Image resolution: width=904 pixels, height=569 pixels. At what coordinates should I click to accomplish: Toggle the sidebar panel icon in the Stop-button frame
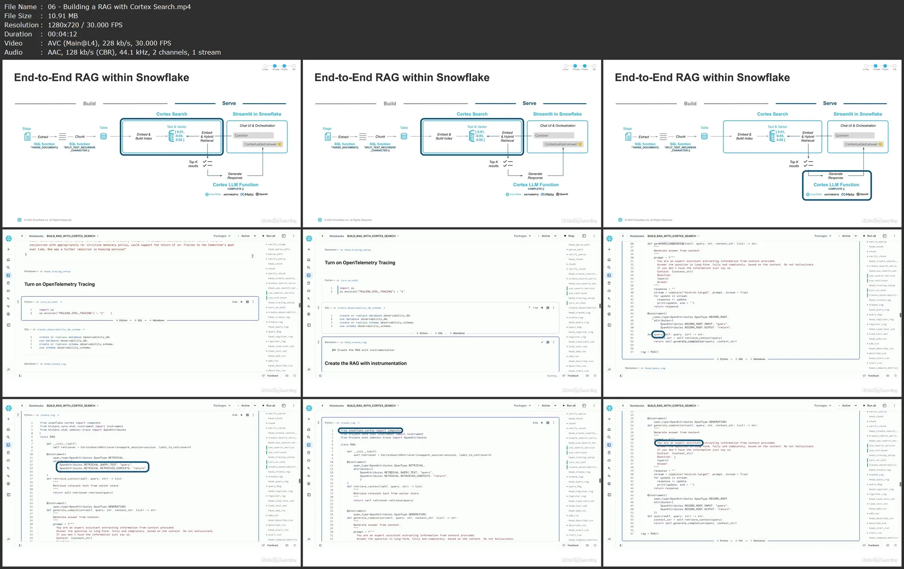309,325
